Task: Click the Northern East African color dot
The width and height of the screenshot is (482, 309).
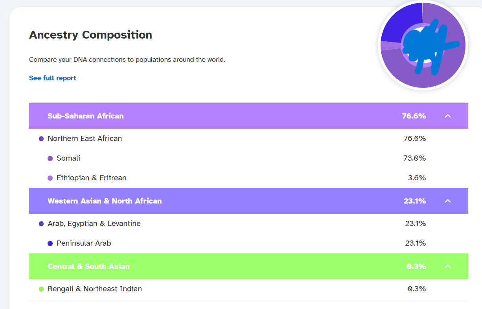Action: [41, 139]
